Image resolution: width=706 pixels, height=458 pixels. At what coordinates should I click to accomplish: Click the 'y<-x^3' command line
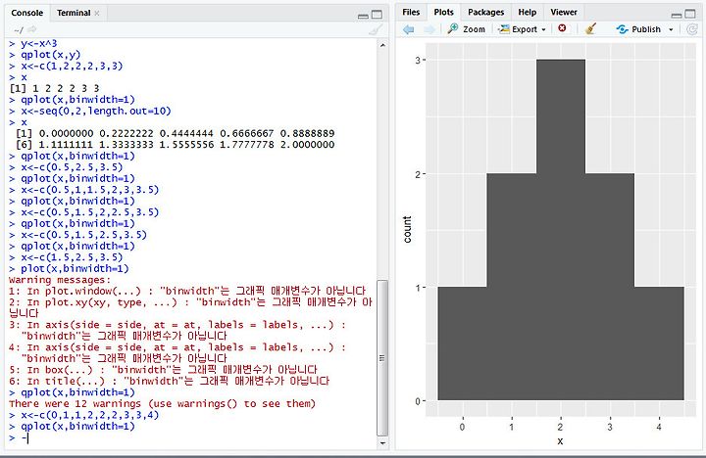pyautogui.click(x=38, y=44)
